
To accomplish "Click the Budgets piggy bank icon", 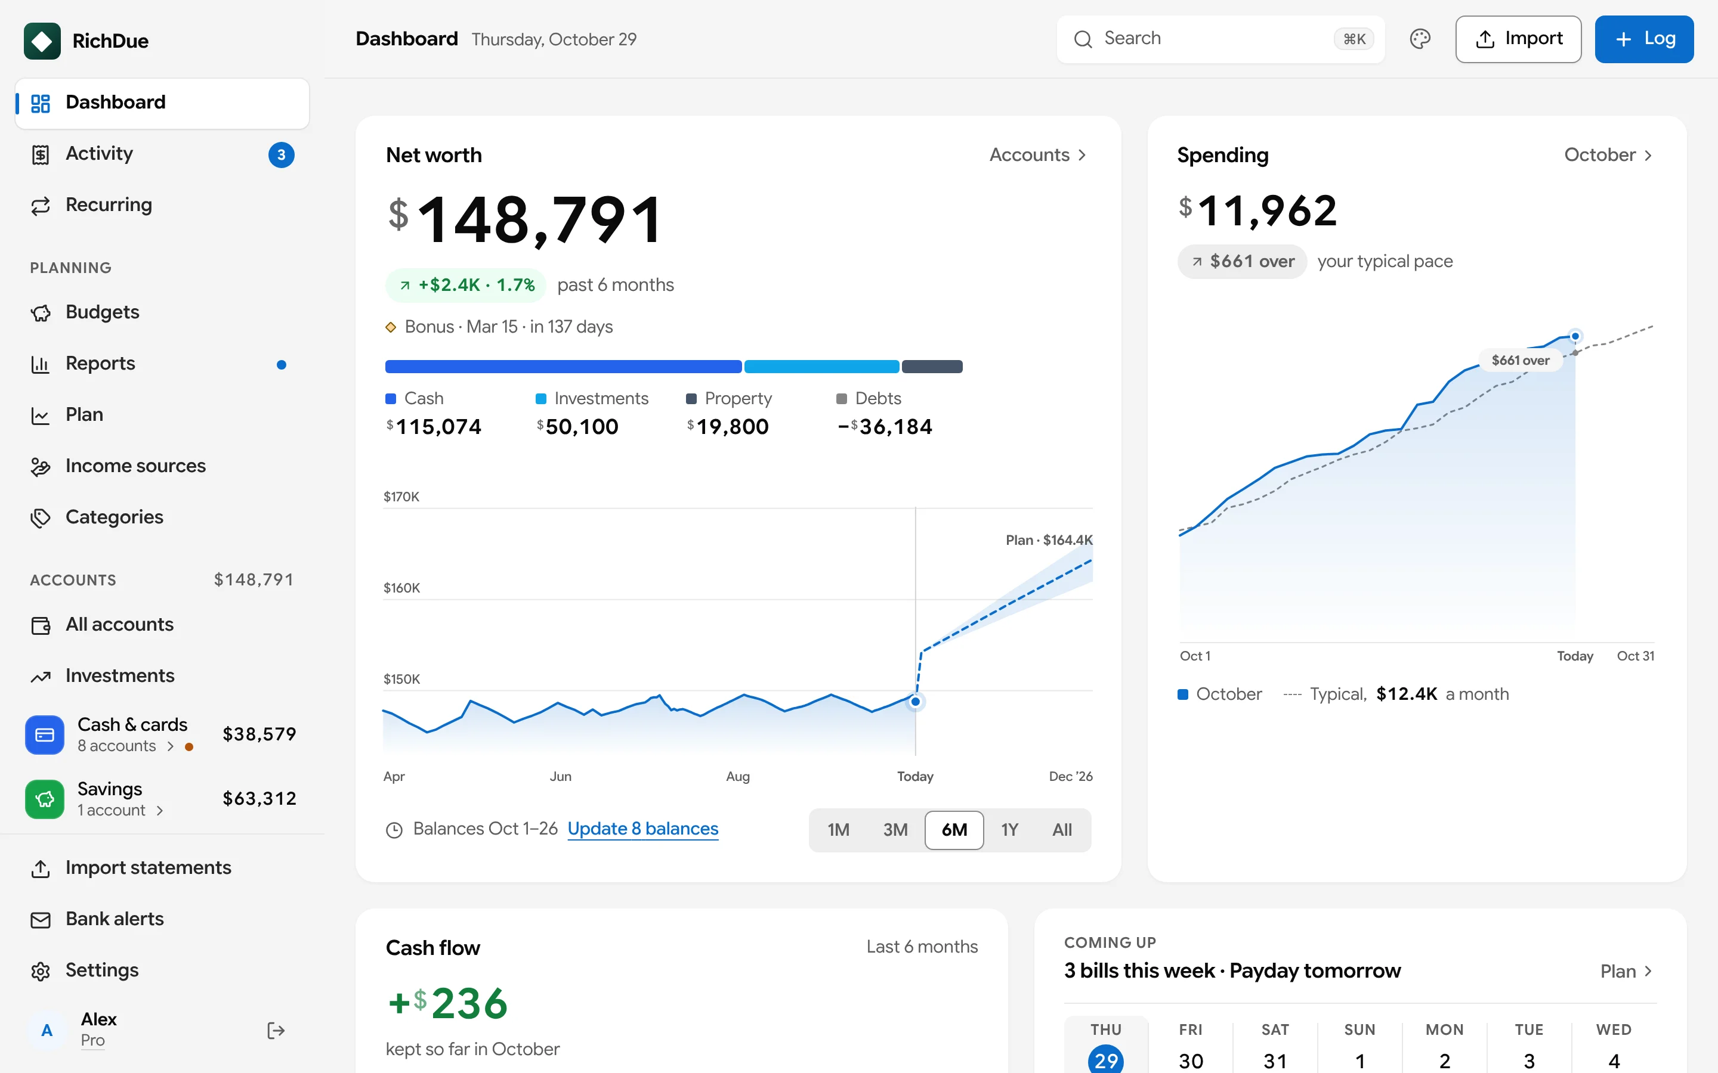I will [x=41, y=313].
